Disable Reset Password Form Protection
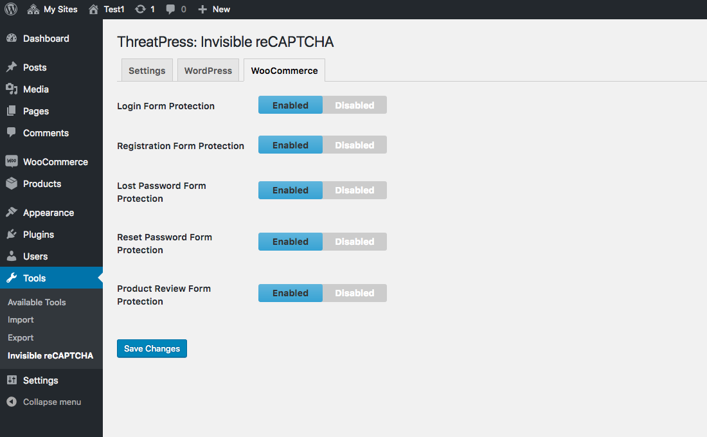707x437 pixels. 354,242
